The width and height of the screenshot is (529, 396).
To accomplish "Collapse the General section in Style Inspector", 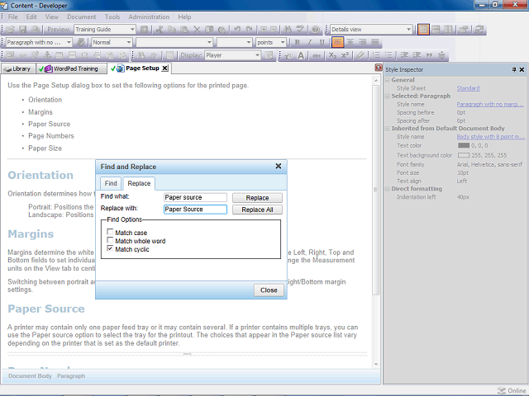I will click(x=388, y=80).
